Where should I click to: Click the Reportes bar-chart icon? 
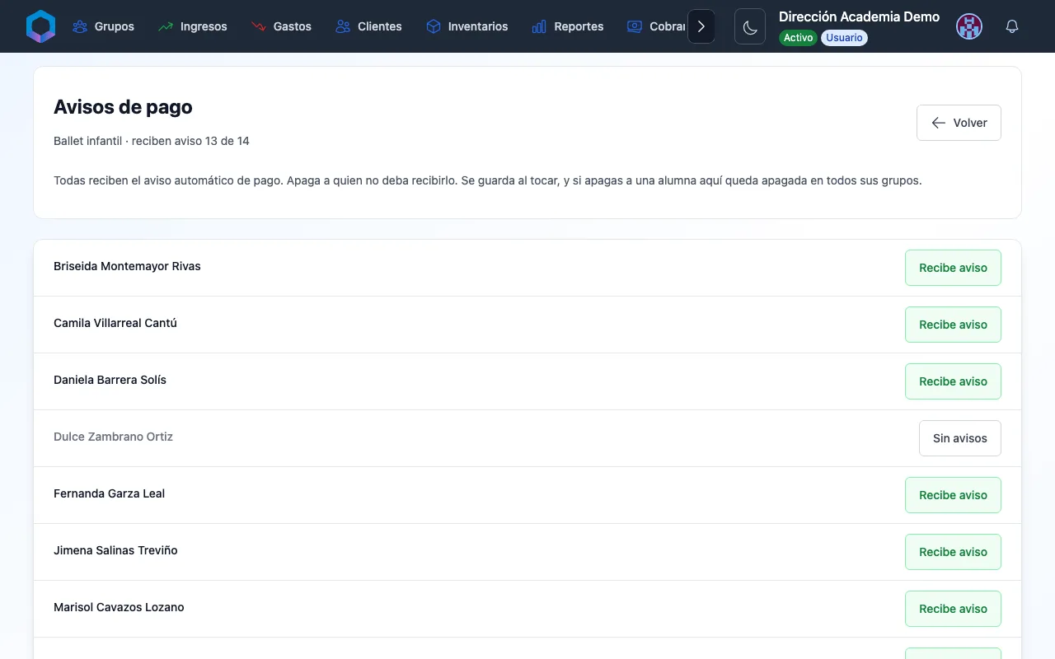pyautogui.click(x=539, y=26)
